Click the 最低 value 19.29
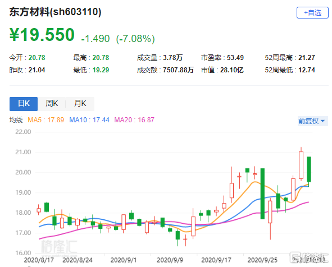 point(101,70)
